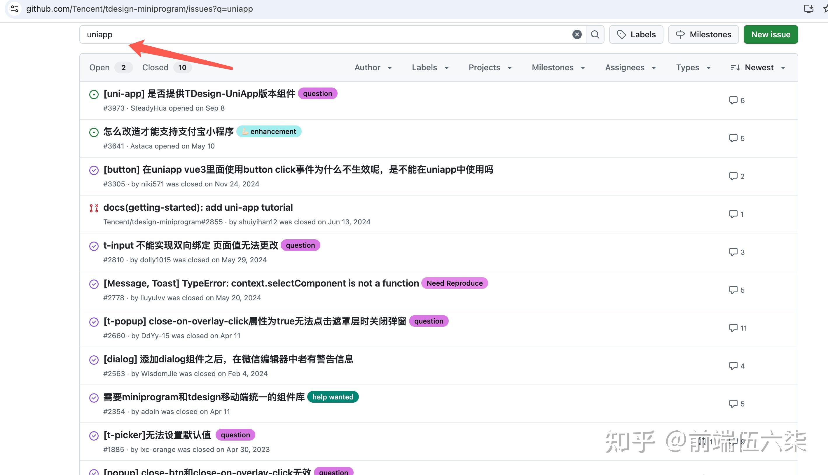Open the context.selectComponent TypeError issue
Viewport: 828px width, 475px height.
click(x=261, y=283)
